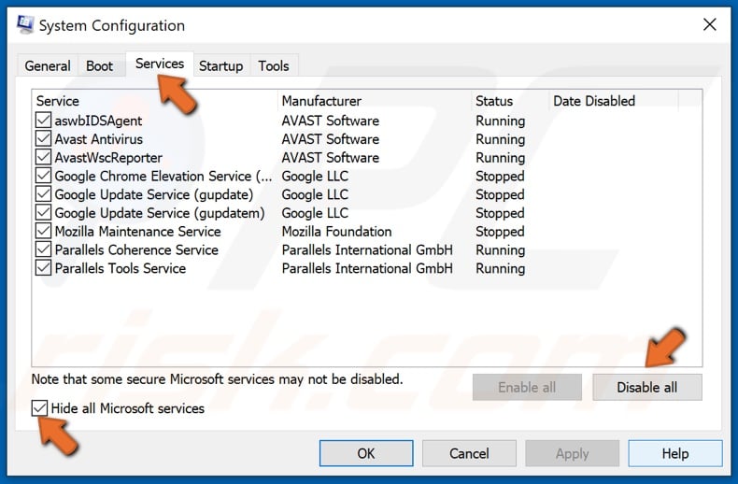Click the Enable all button
The width and height of the screenshot is (738, 484).
(527, 387)
